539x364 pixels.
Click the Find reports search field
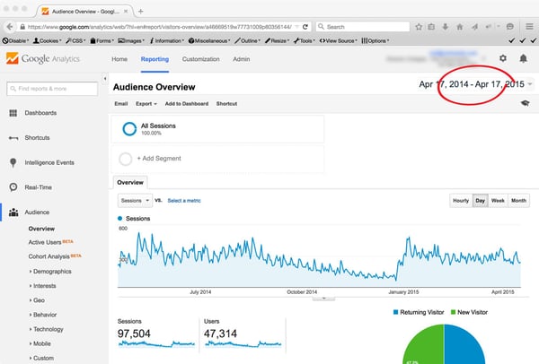(52, 89)
